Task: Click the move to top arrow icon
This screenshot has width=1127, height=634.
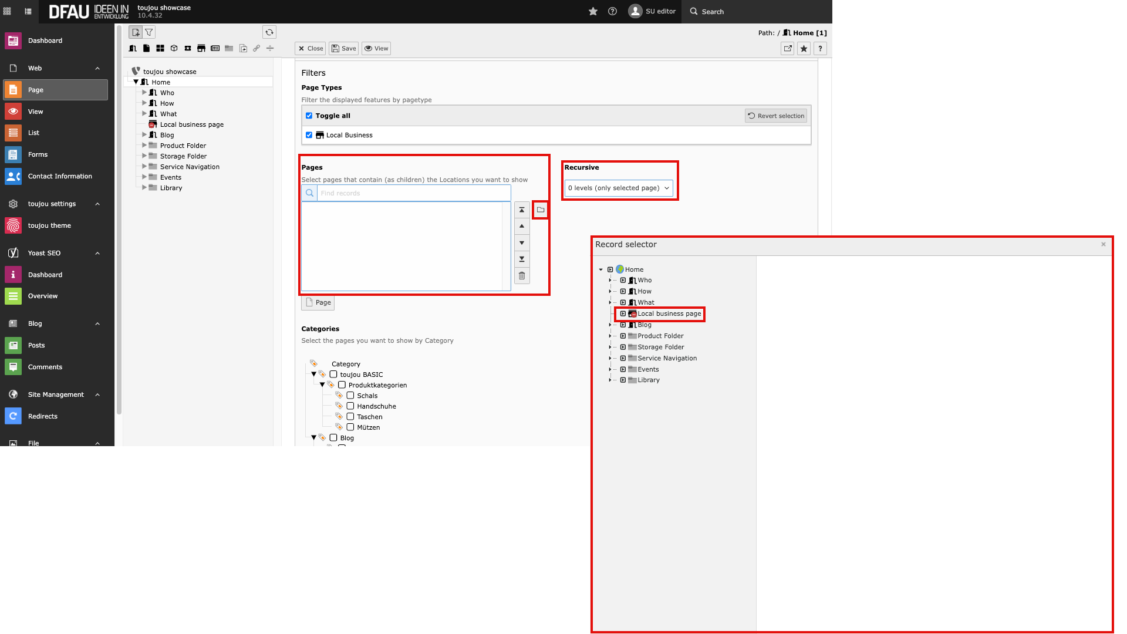Action: pyautogui.click(x=522, y=210)
